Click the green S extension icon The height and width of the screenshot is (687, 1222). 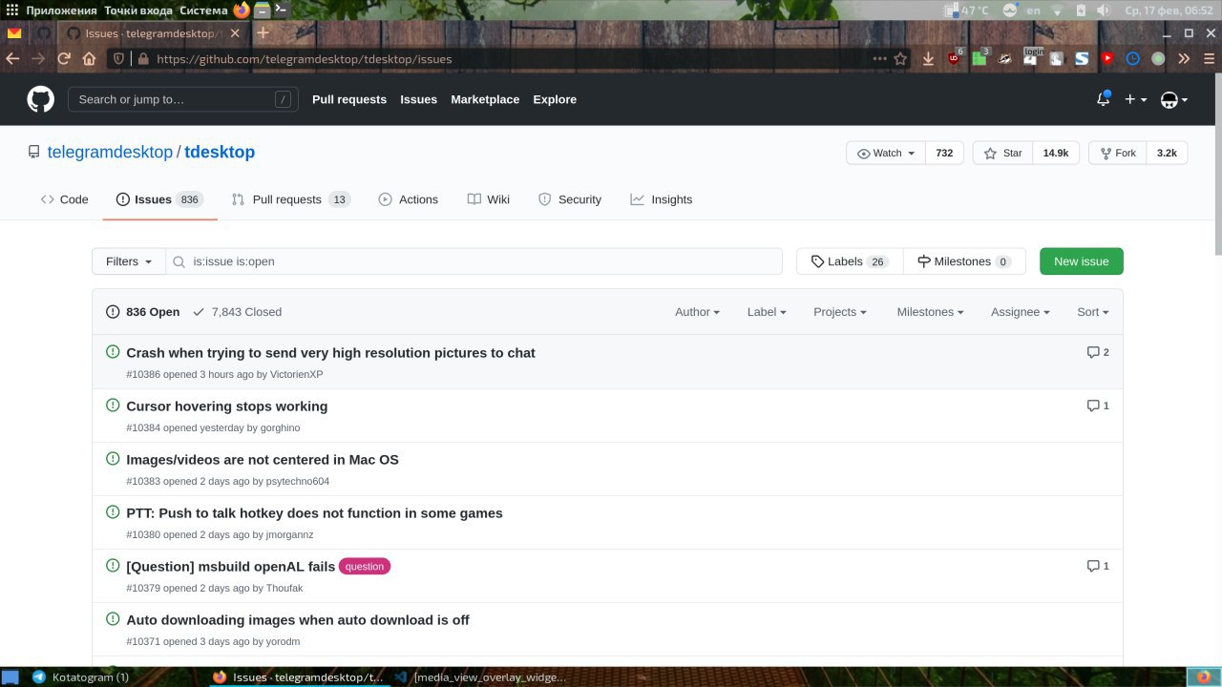tap(1082, 58)
